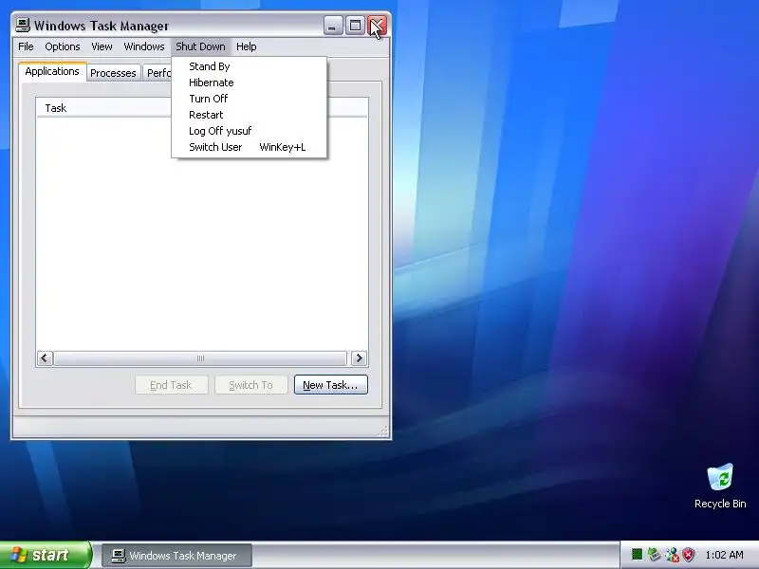Open the Help menu
Screen dimensions: 759x569
click(x=246, y=46)
